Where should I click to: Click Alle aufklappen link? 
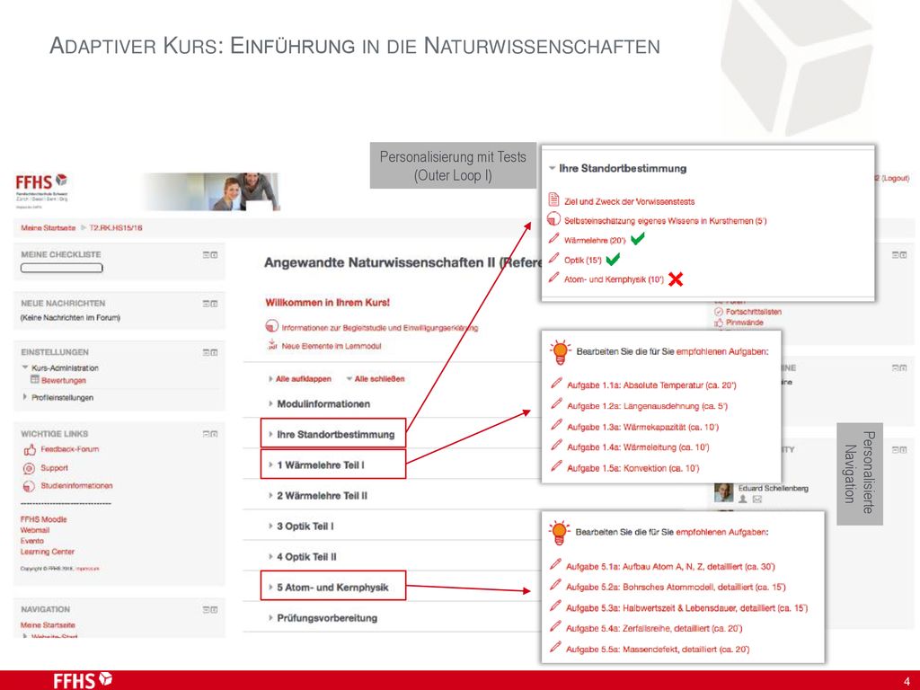point(304,379)
